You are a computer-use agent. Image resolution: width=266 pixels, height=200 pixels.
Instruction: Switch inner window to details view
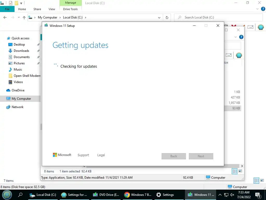click(x=235, y=171)
